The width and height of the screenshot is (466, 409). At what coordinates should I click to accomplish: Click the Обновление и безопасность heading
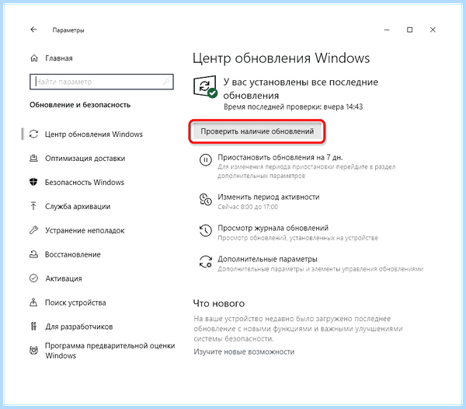click(x=80, y=105)
